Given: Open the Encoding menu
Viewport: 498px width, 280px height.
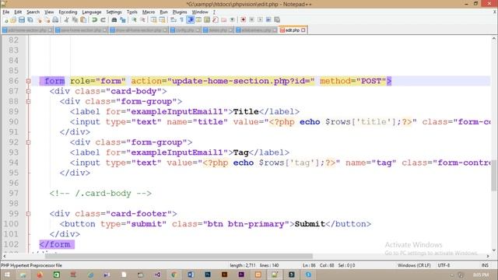Looking at the screenshot, I should (x=68, y=12).
